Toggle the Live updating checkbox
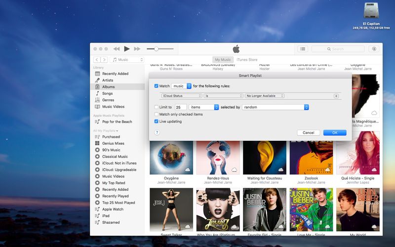 tap(156, 121)
